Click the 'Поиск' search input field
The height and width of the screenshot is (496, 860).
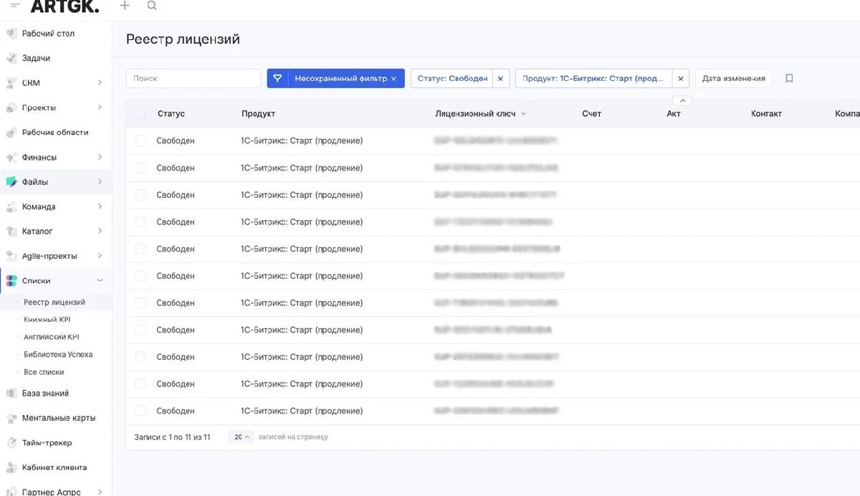193,79
